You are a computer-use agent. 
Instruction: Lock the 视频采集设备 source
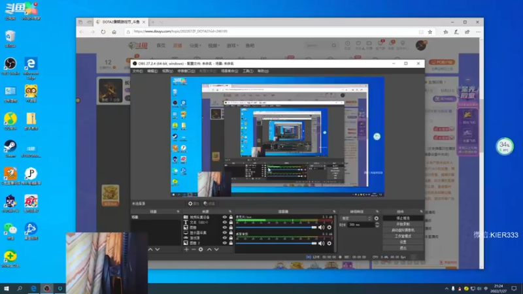231,217
